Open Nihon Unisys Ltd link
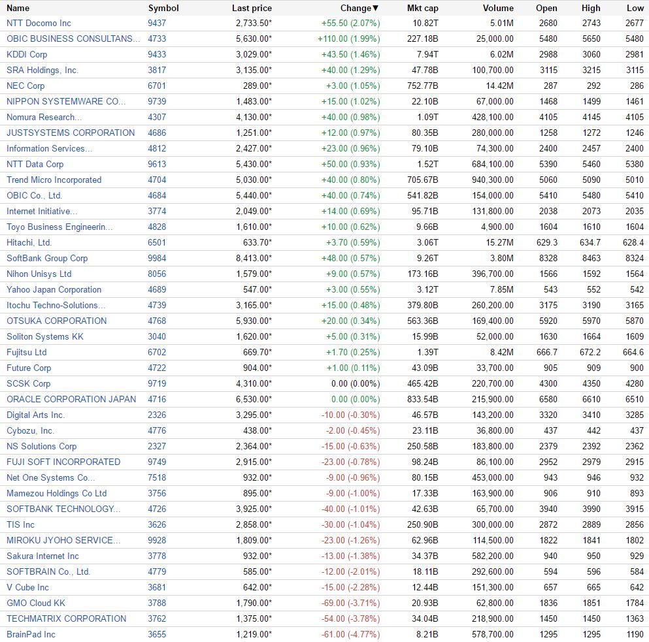649x642 pixels. click(39, 274)
